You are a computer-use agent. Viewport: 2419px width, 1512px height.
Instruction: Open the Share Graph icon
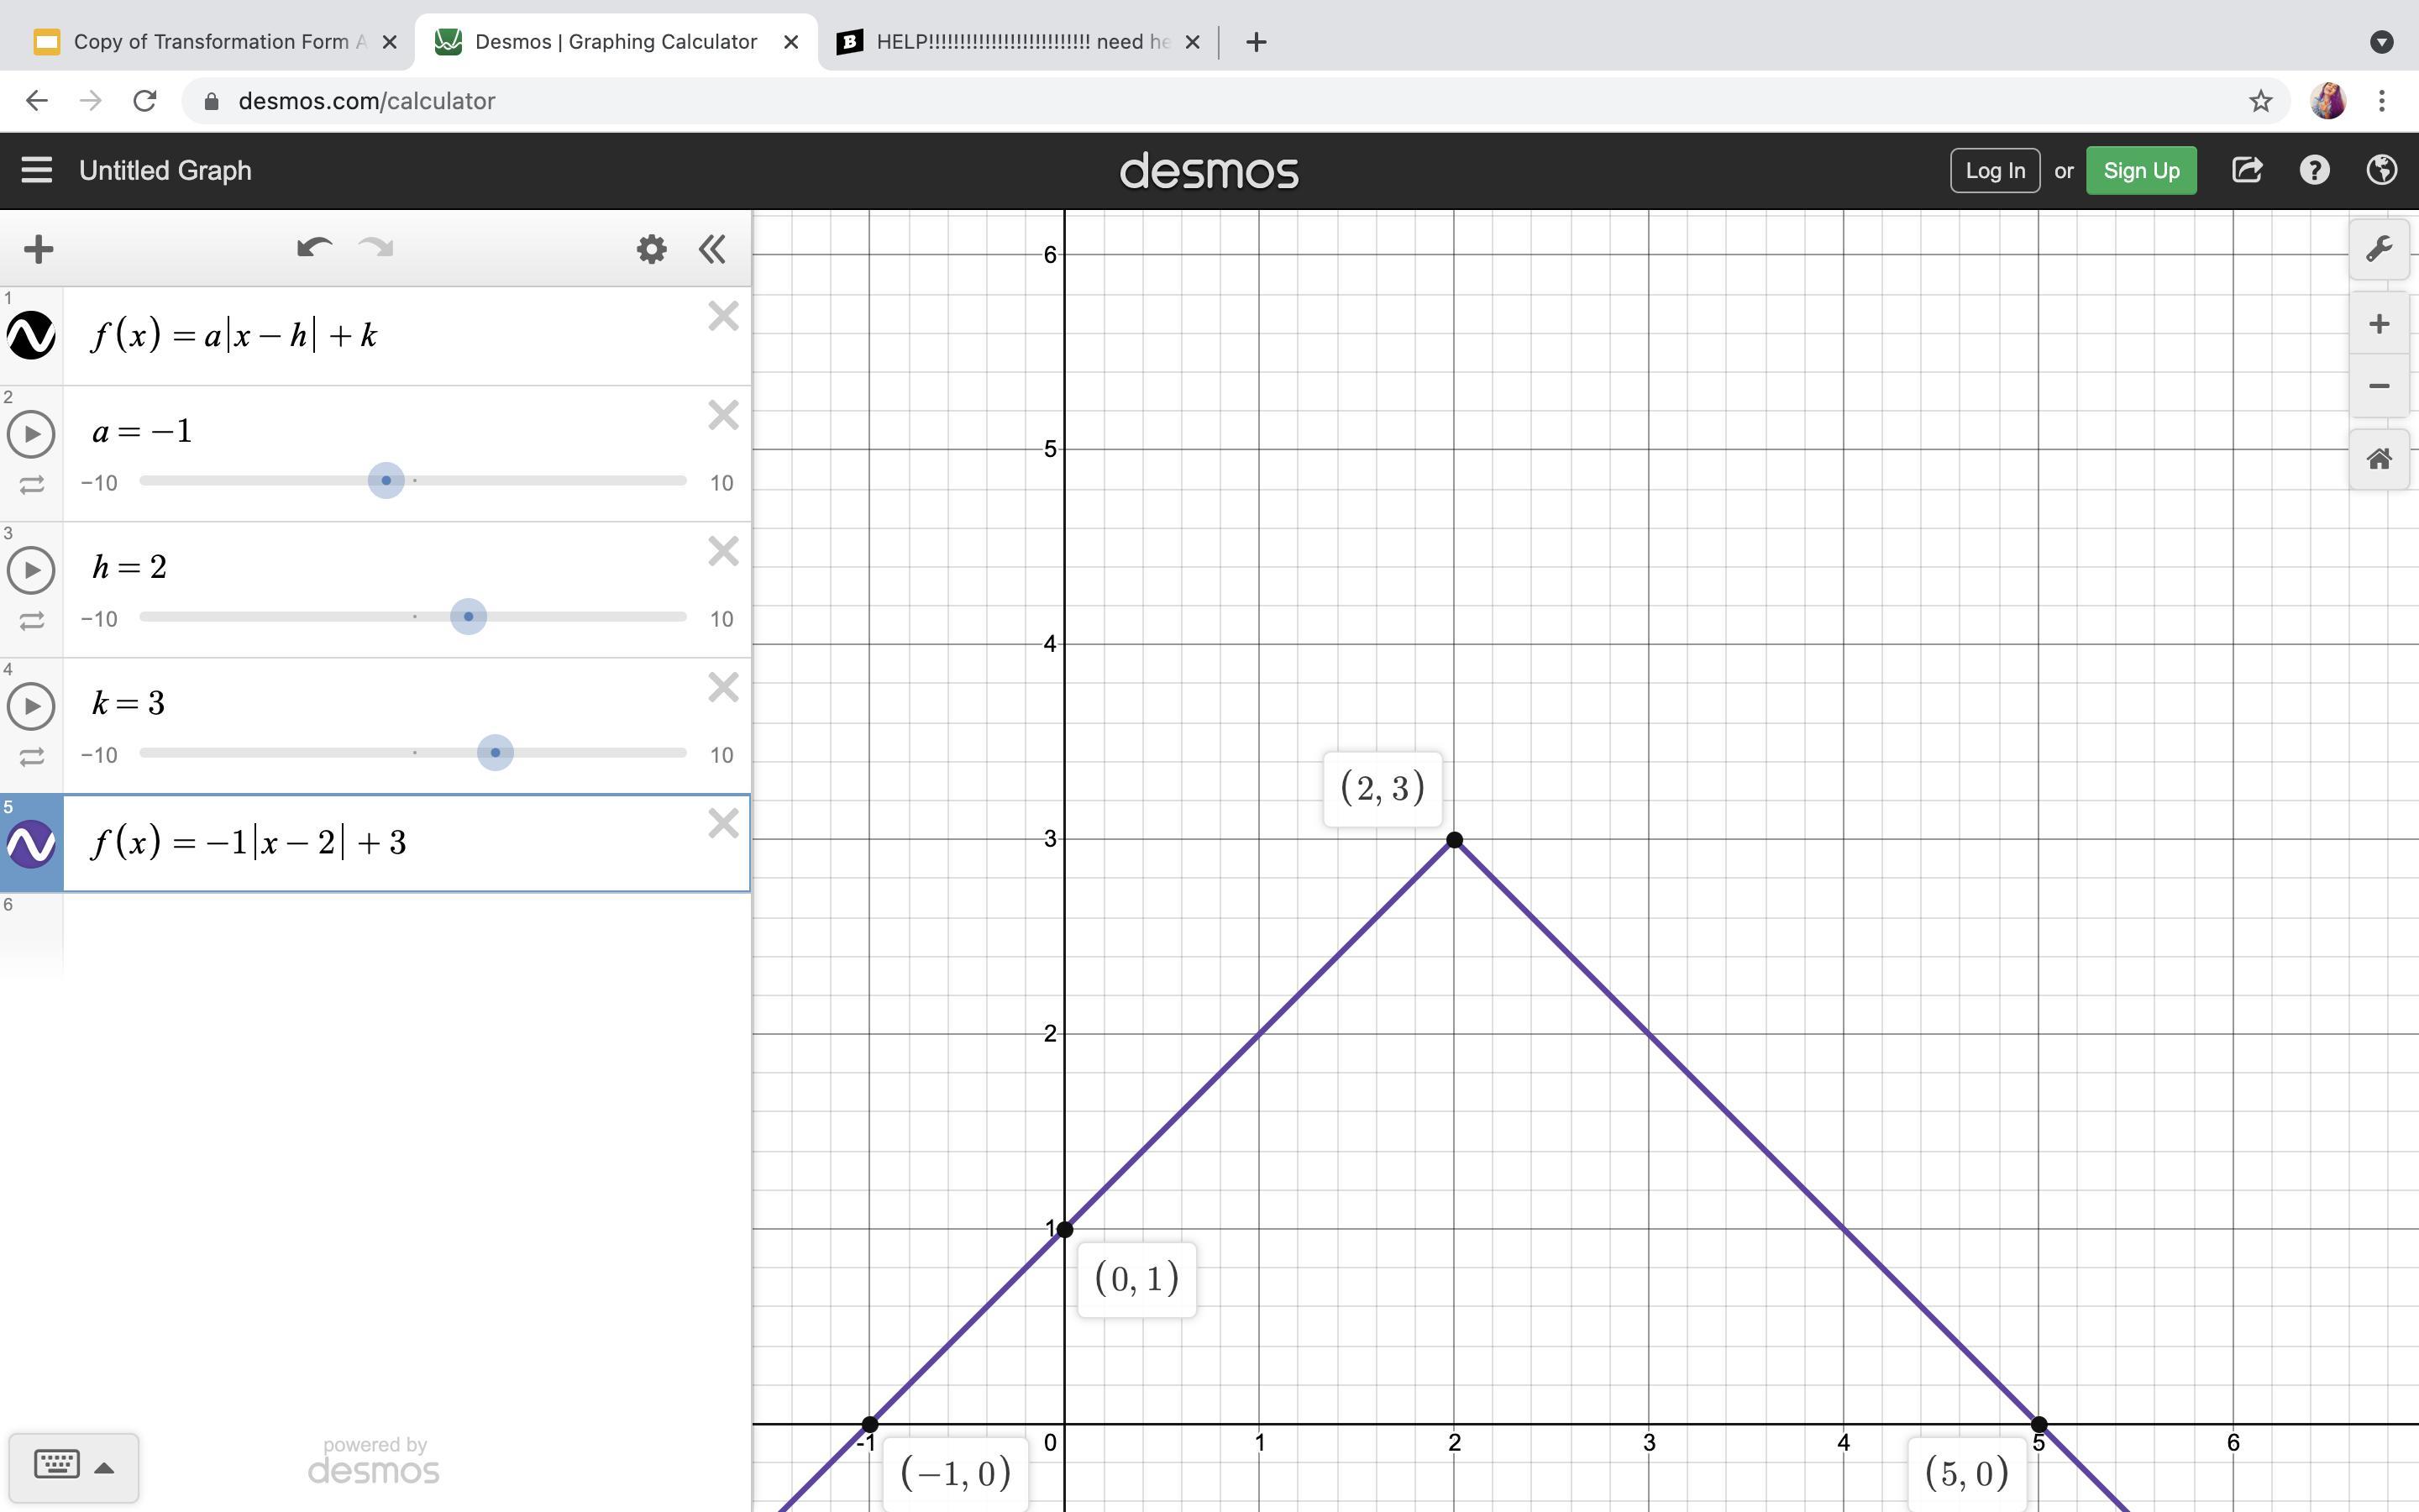click(x=2247, y=170)
